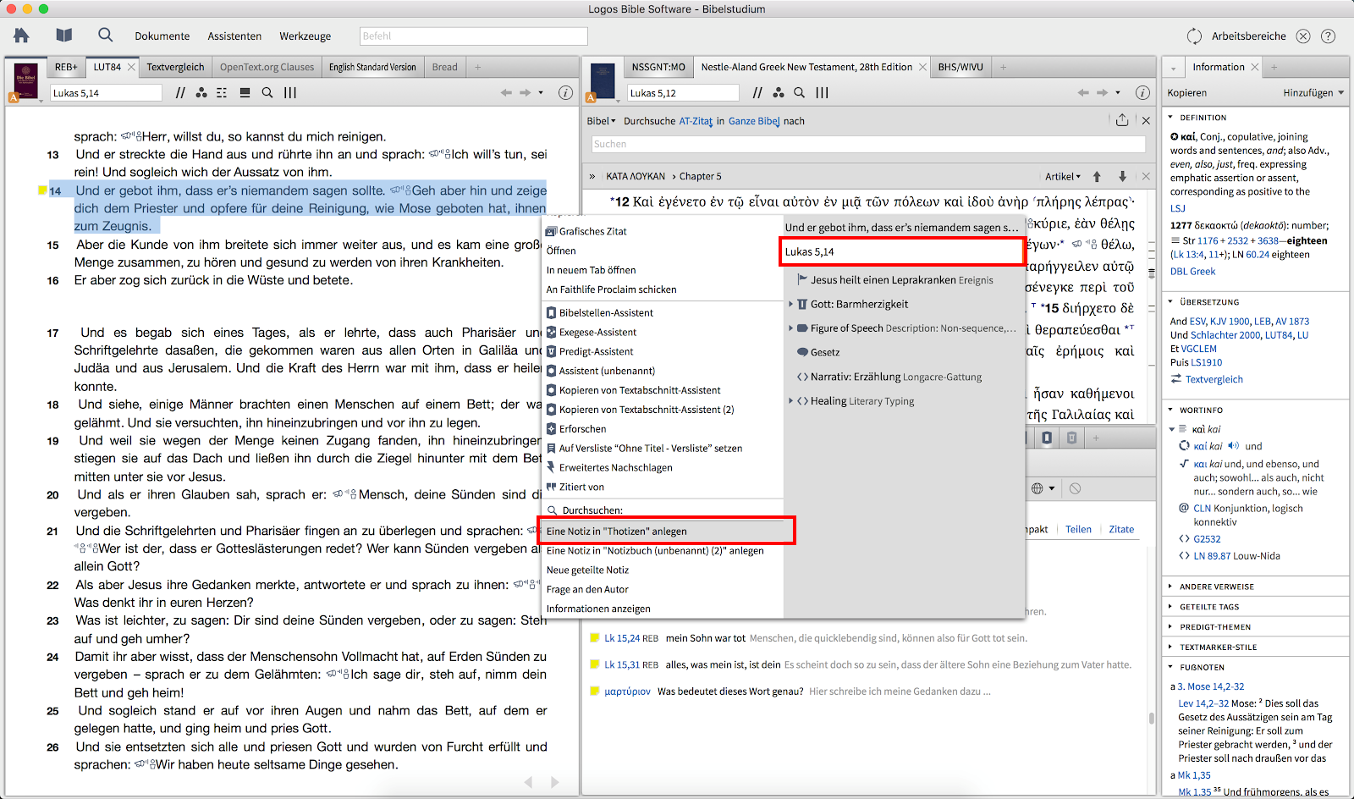Close all panels with the circled X icon
This screenshot has height=799, width=1354.
coord(1303,36)
